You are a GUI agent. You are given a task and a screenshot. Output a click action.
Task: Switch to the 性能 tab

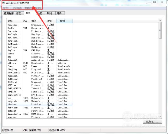tap(41, 13)
